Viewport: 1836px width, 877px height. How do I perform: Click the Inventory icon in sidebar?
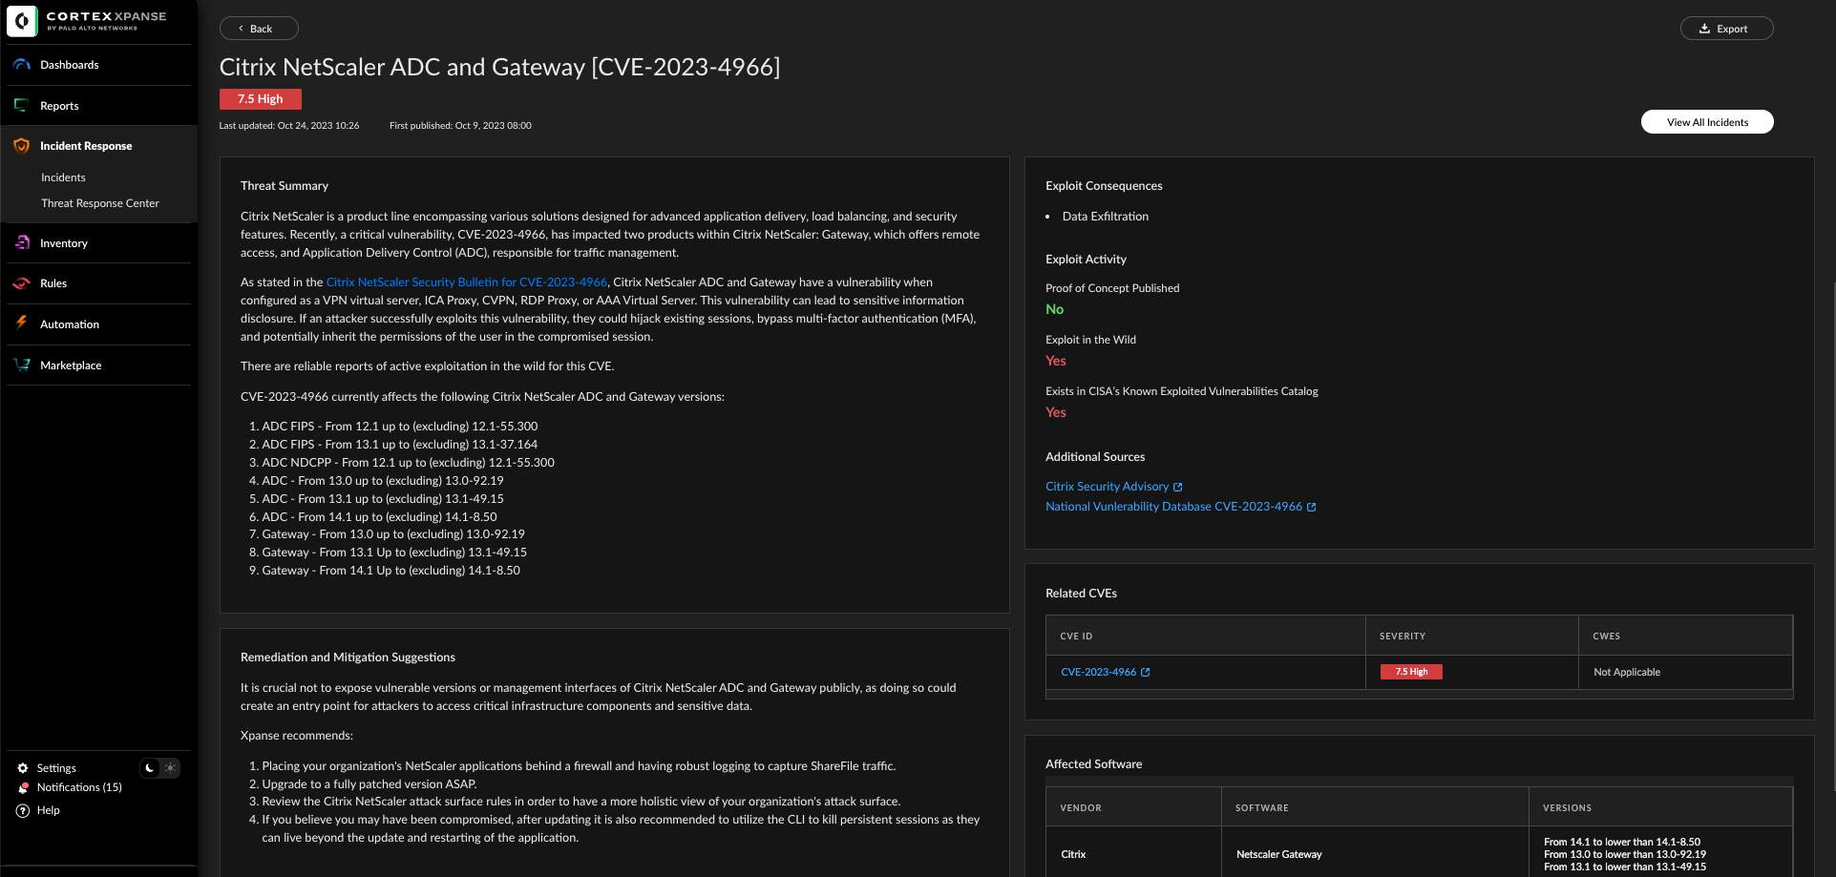pos(22,243)
